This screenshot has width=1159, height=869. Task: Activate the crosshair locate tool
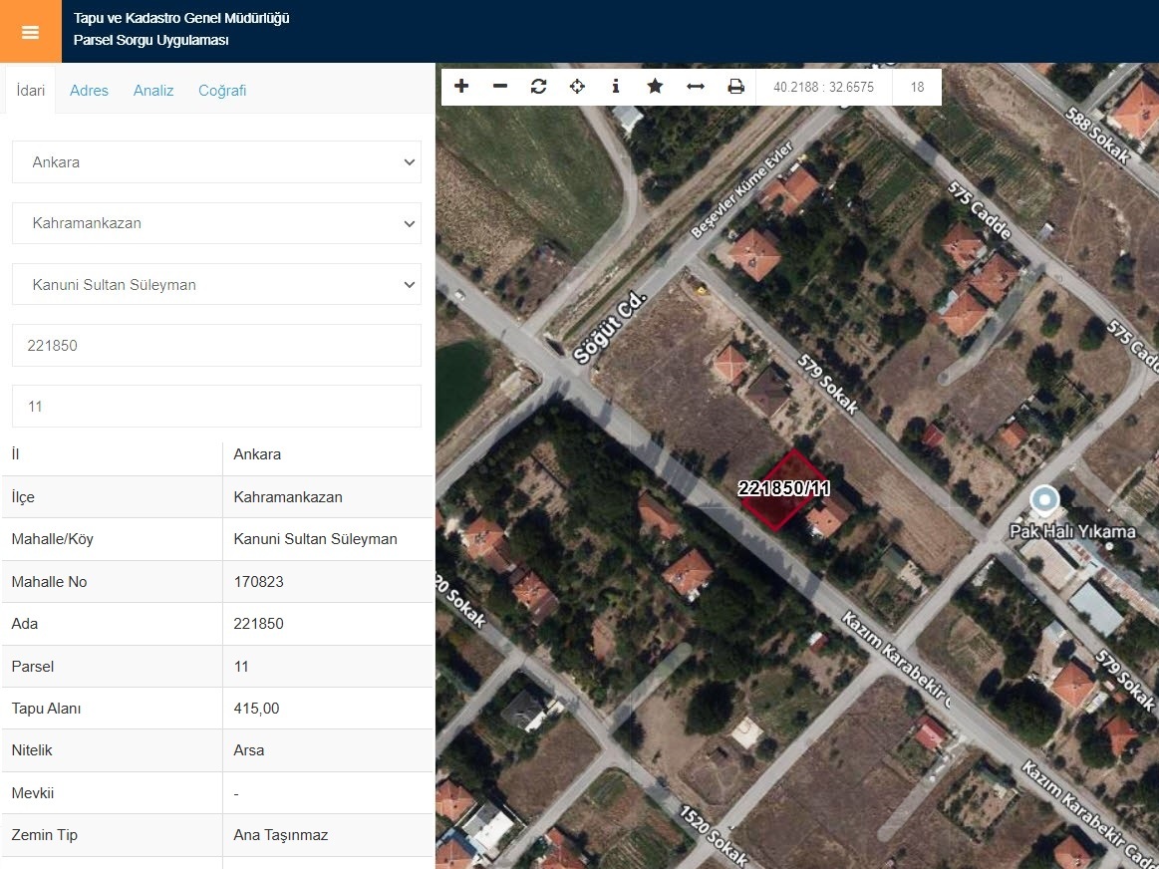577,87
